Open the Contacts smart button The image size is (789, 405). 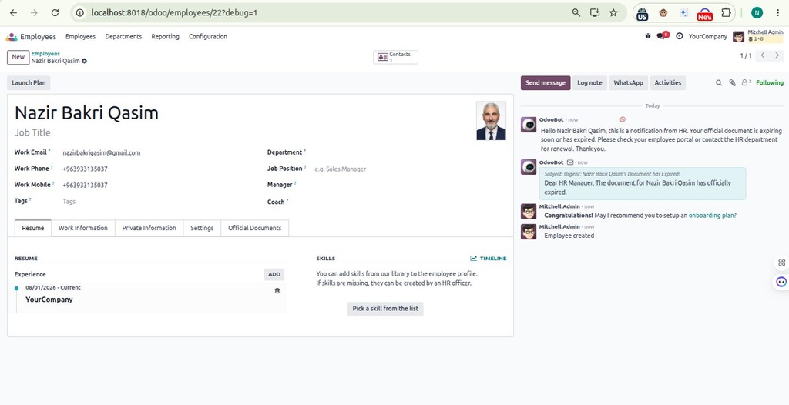(395, 57)
